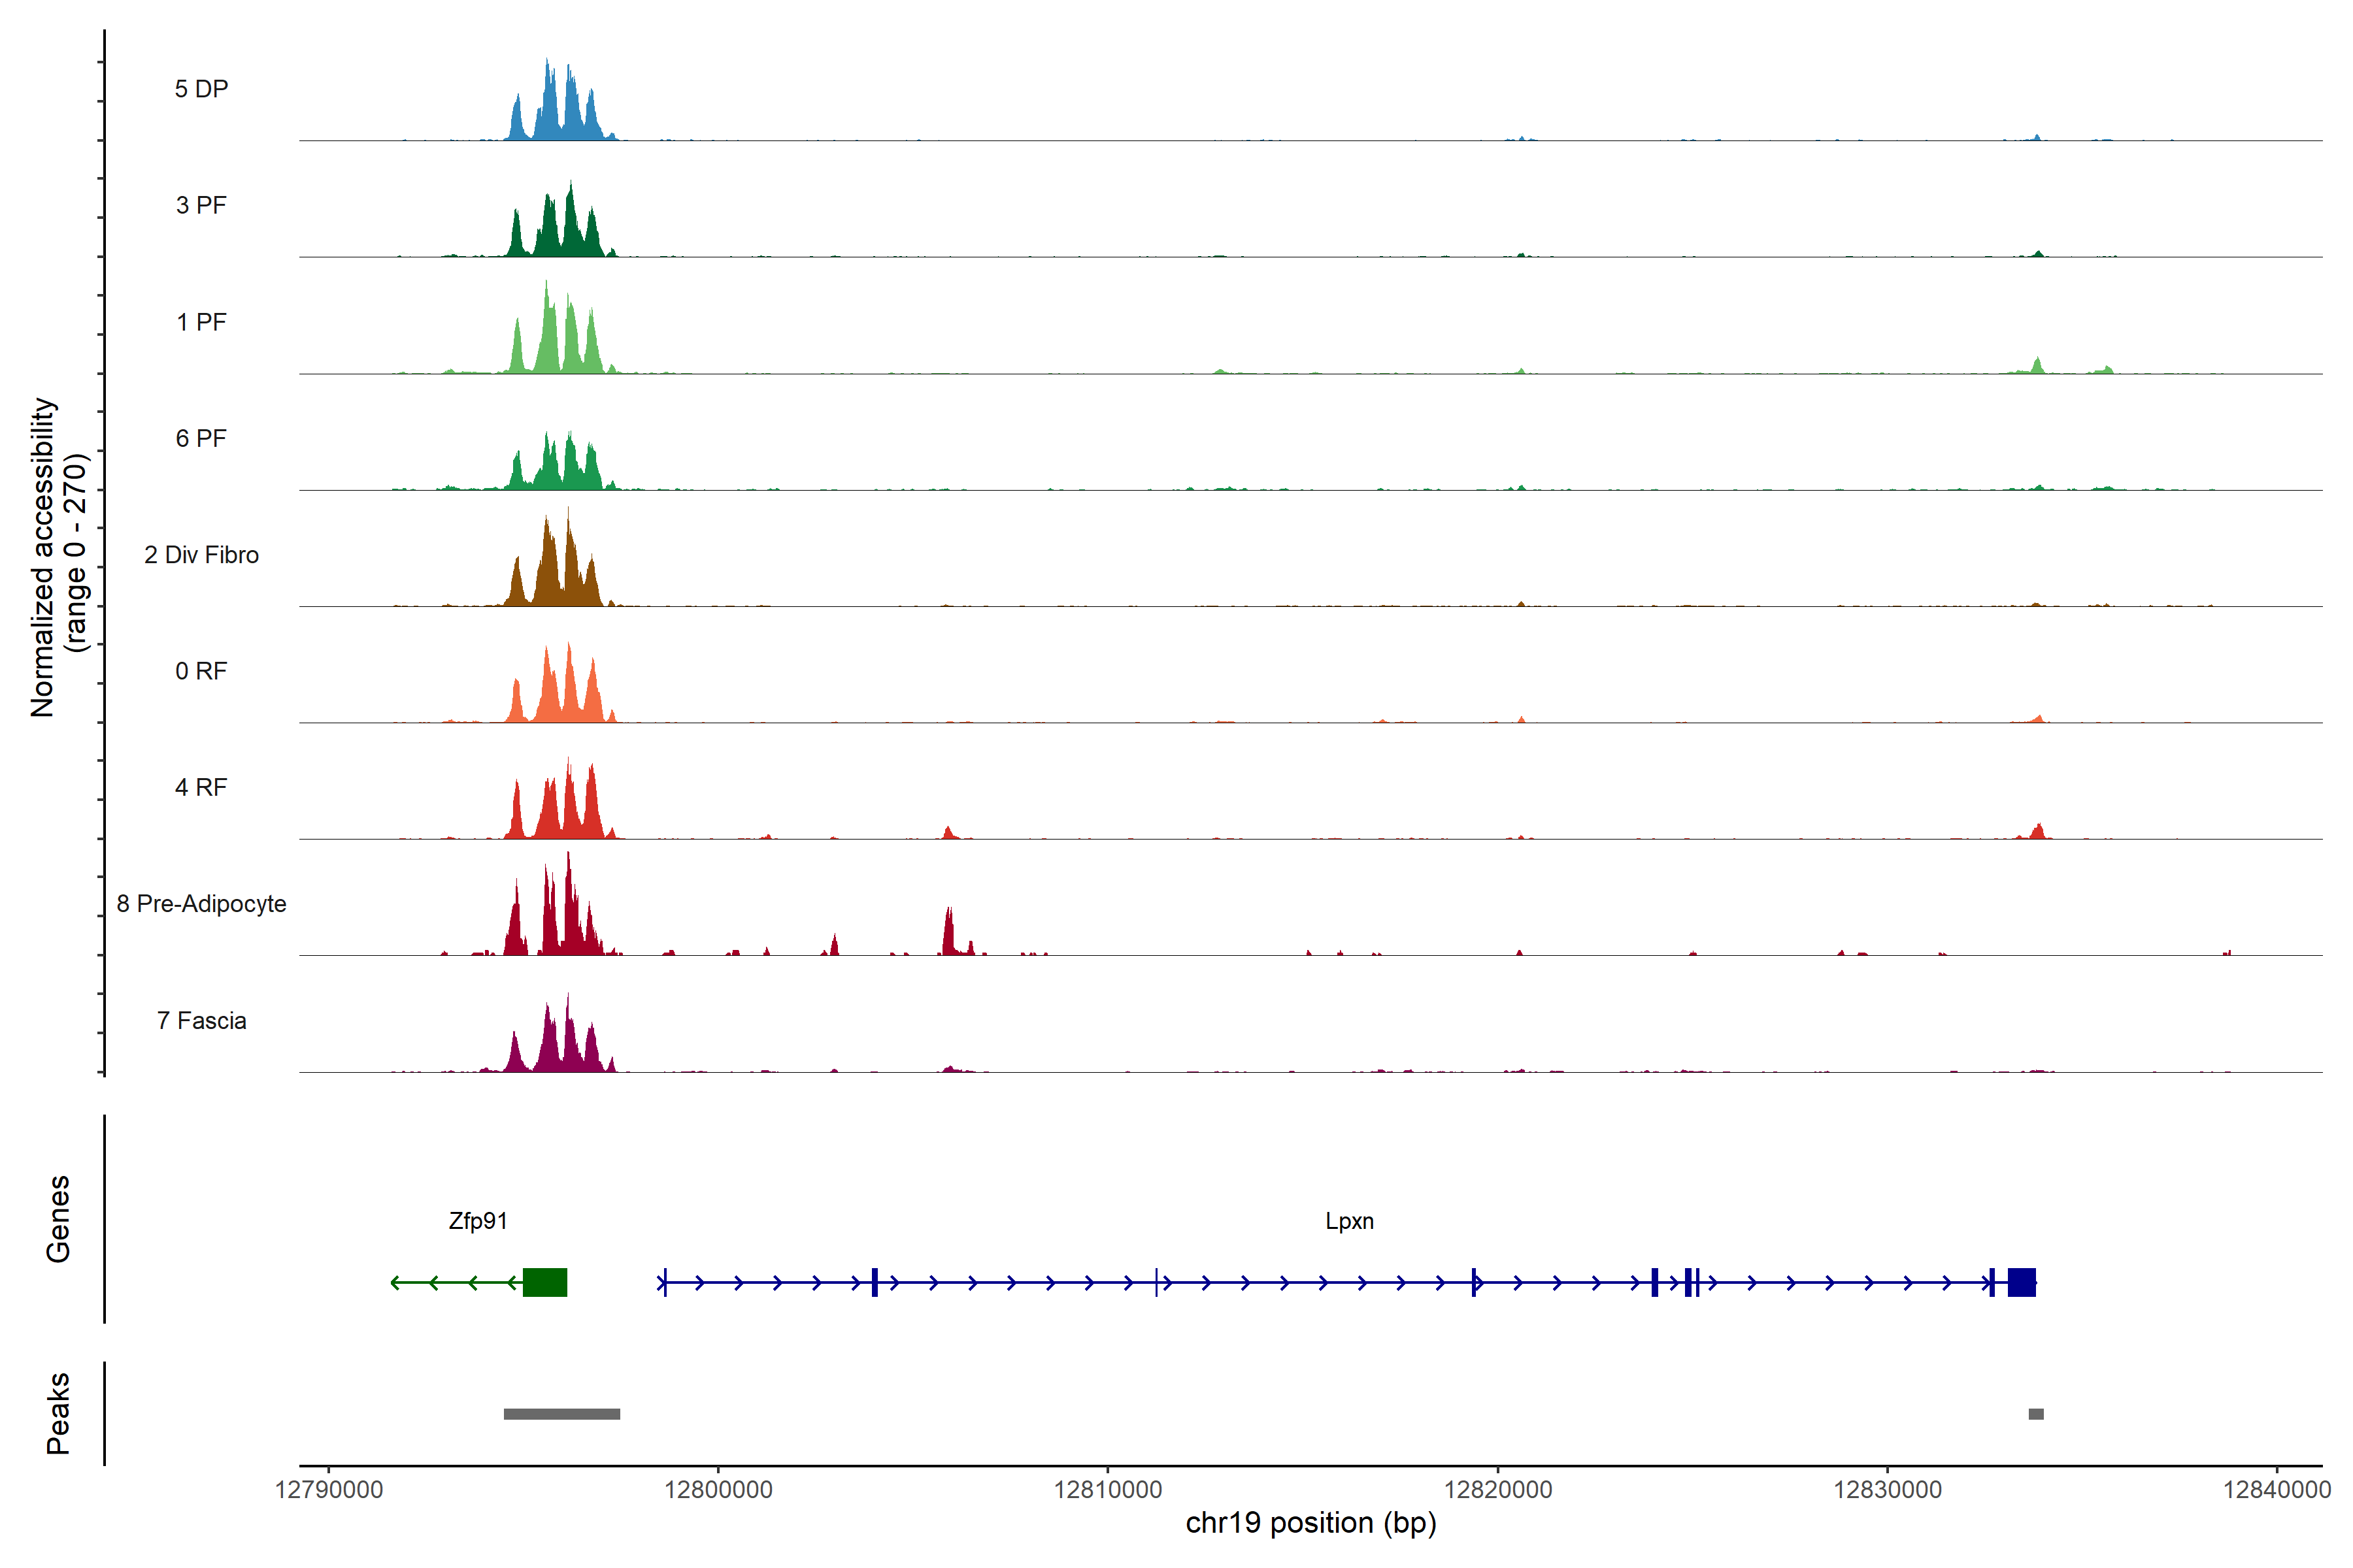Click the purple 7 Fascia coverage peak
Viewport: 2353px width, 1568px height.
(x=549, y=1045)
